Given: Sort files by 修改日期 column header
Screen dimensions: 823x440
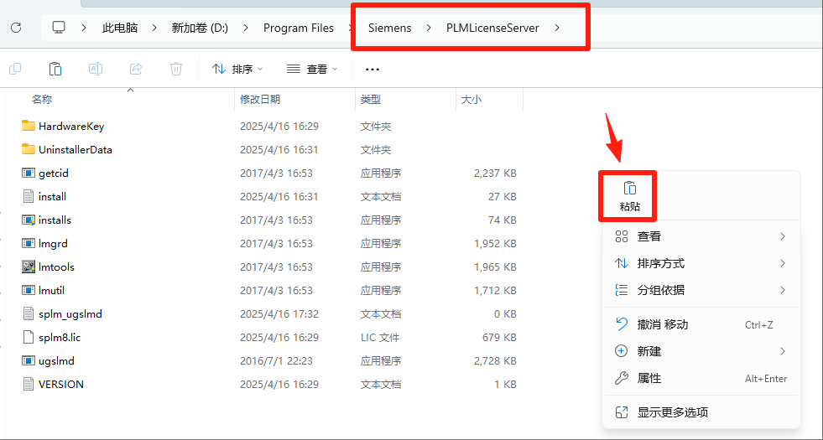Looking at the screenshot, I should pyautogui.click(x=260, y=99).
